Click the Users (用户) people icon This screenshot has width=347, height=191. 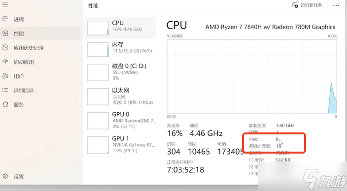point(5,76)
